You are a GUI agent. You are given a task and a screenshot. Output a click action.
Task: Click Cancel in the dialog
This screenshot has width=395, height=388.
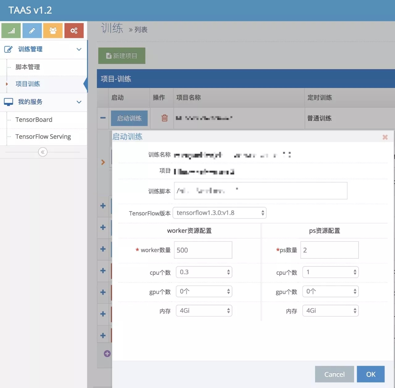[x=334, y=374]
